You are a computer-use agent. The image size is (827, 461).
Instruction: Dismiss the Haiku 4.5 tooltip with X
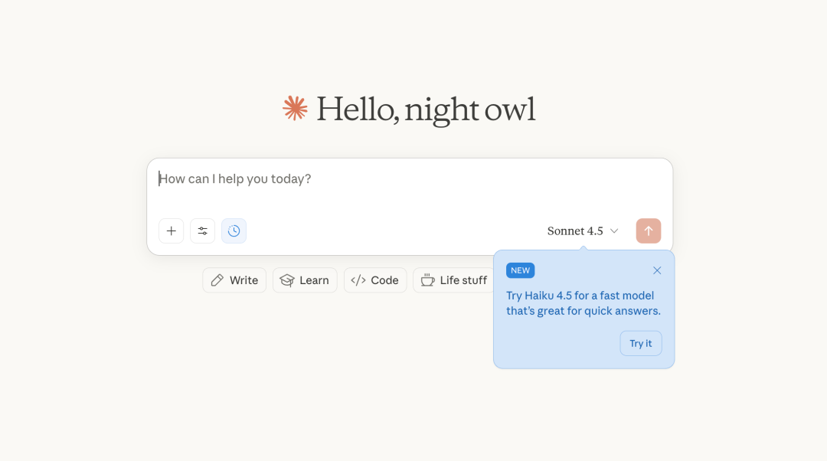[657, 270]
